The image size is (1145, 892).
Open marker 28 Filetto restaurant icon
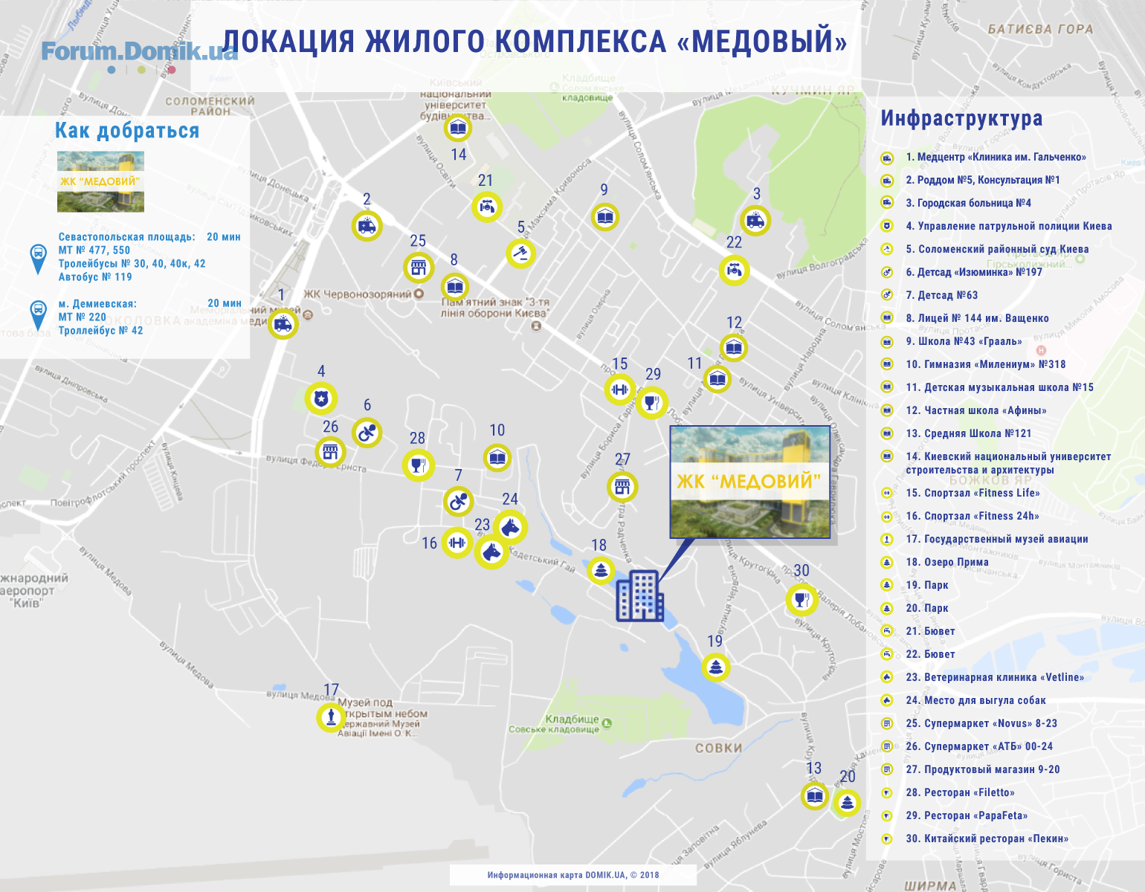(x=418, y=465)
